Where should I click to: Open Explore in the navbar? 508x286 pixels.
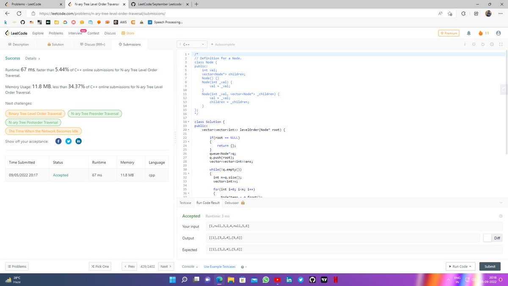(38, 33)
